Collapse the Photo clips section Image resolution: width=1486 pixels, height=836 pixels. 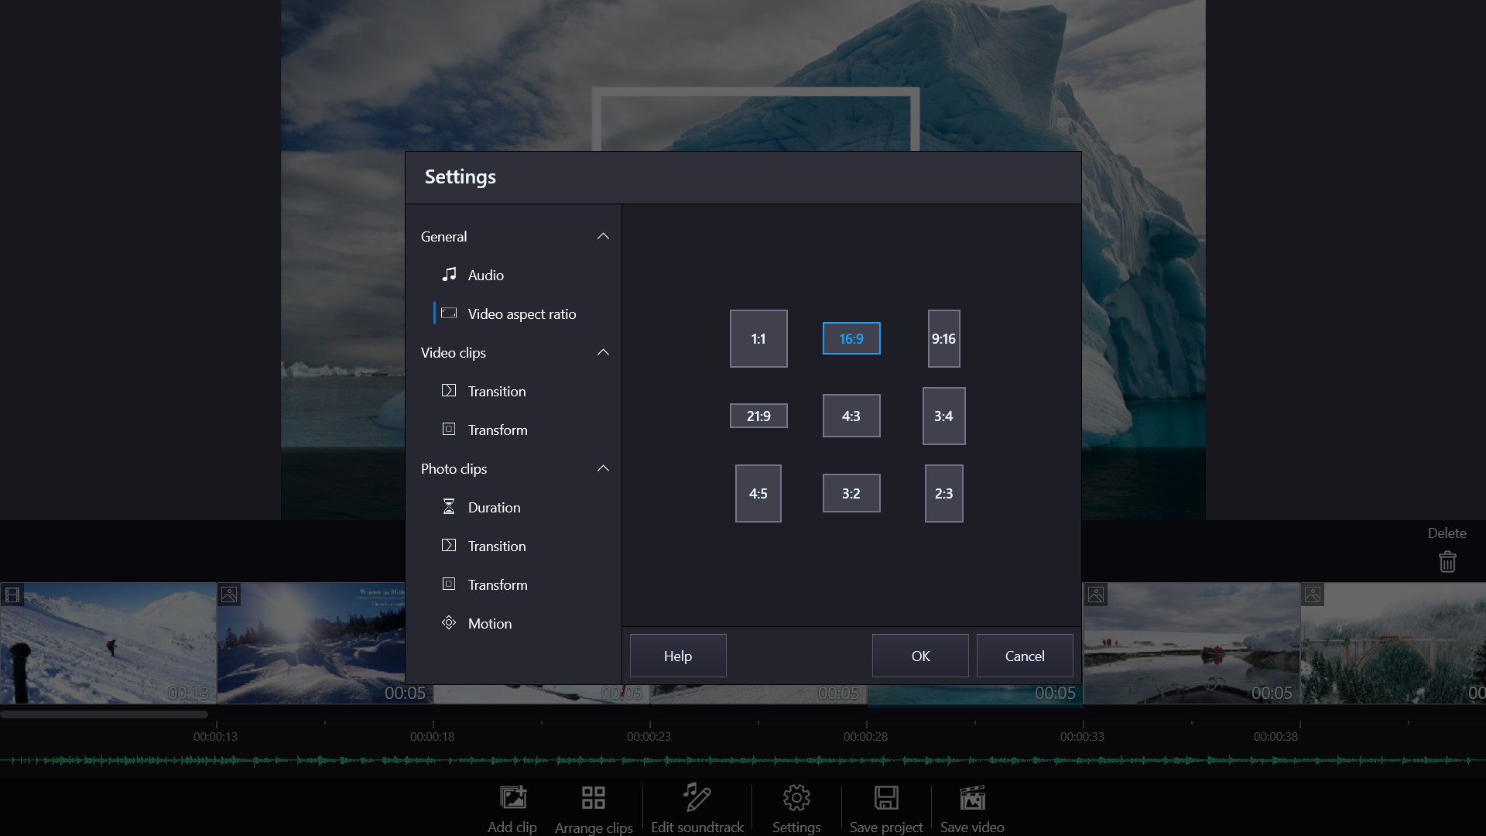coord(603,468)
